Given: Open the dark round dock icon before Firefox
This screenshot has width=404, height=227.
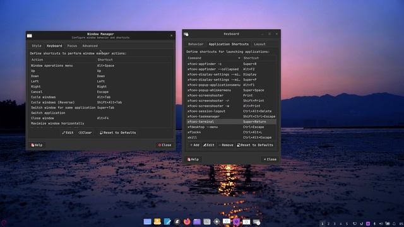Looking at the screenshot, I should pos(177,221).
